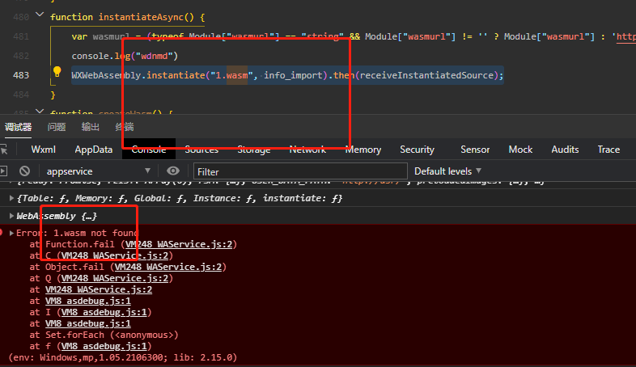Open VM8 asdebug.js:1 link after at I
Viewport: 636px width, 367px height.
coord(104,312)
